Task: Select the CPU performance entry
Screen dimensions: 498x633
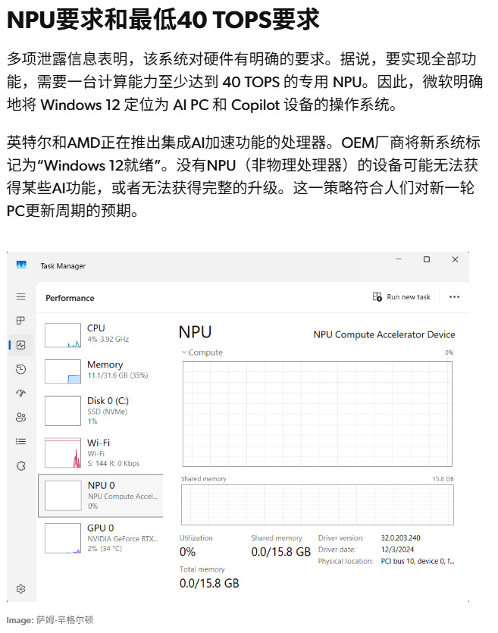Action: (x=101, y=334)
